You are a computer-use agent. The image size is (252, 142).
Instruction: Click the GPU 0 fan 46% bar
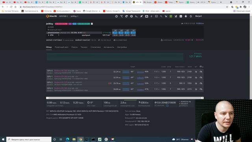pos(140,72)
